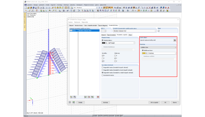Click the new dynamic load case icon below list
This screenshot has width=205, height=117.
coord(71,97)
